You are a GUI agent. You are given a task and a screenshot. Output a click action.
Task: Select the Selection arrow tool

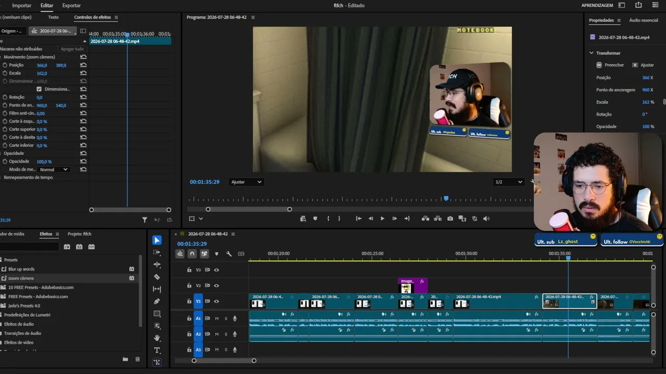tap(157, 240)
